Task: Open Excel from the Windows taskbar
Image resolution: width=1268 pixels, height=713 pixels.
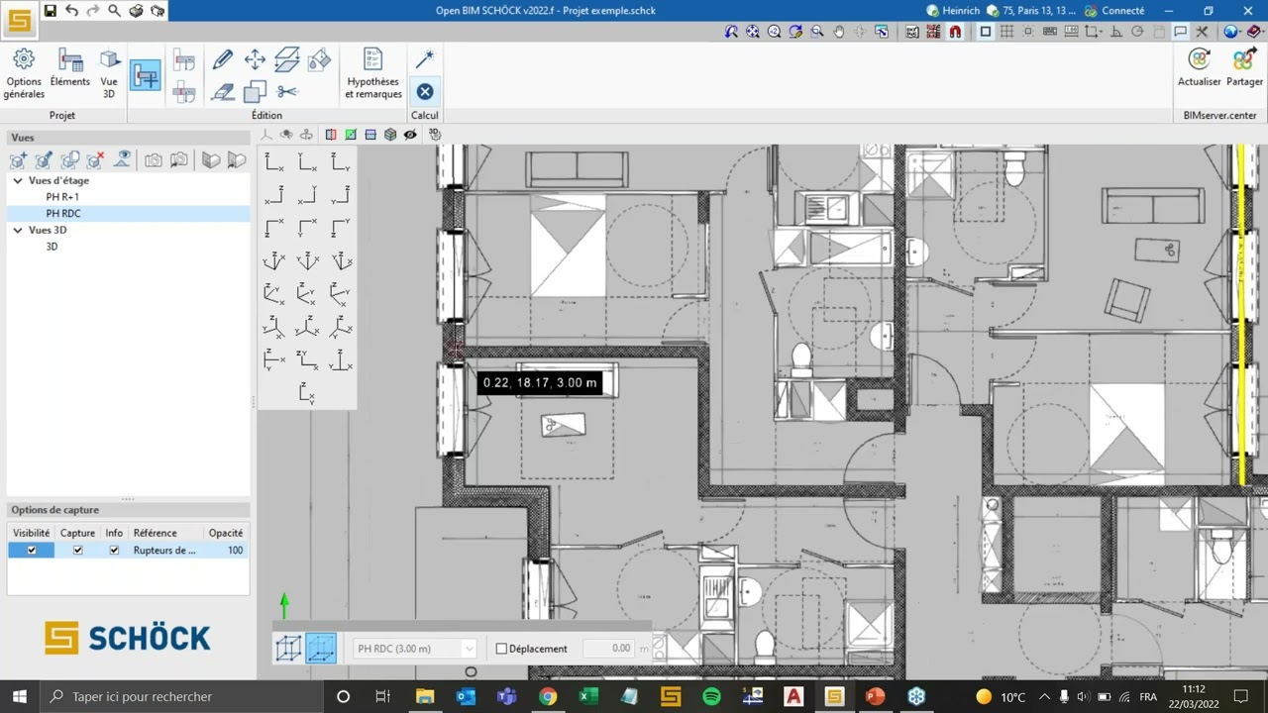Action: 588,696
